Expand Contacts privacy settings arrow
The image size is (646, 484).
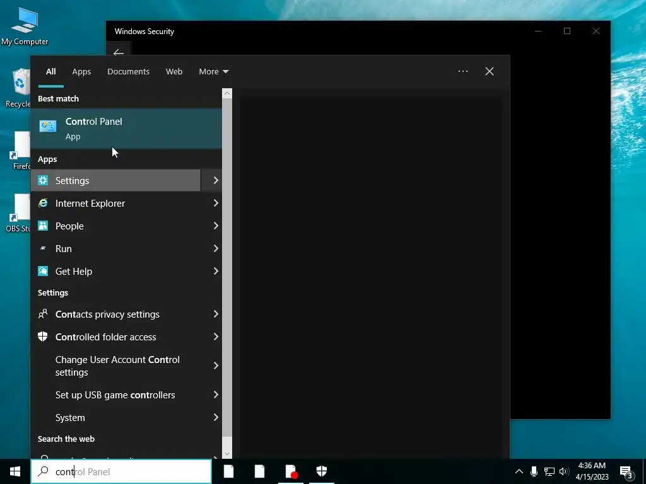pos(216,314)
